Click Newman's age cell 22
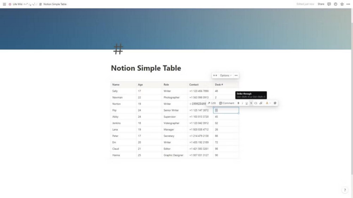This screenshot has height=198, width=353. click(x=149, y=98)
